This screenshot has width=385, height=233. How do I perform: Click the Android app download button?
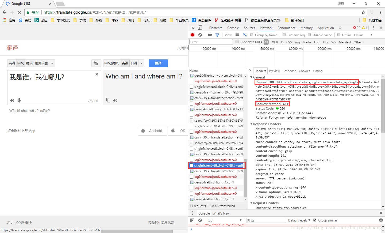tap(152, 131)
